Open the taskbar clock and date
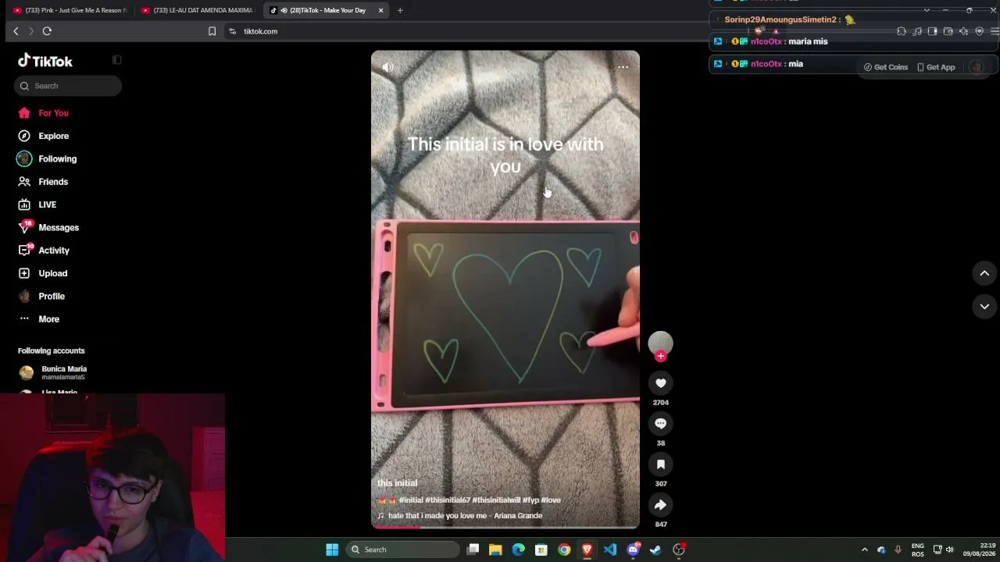1000x562 pixels. 980,550
